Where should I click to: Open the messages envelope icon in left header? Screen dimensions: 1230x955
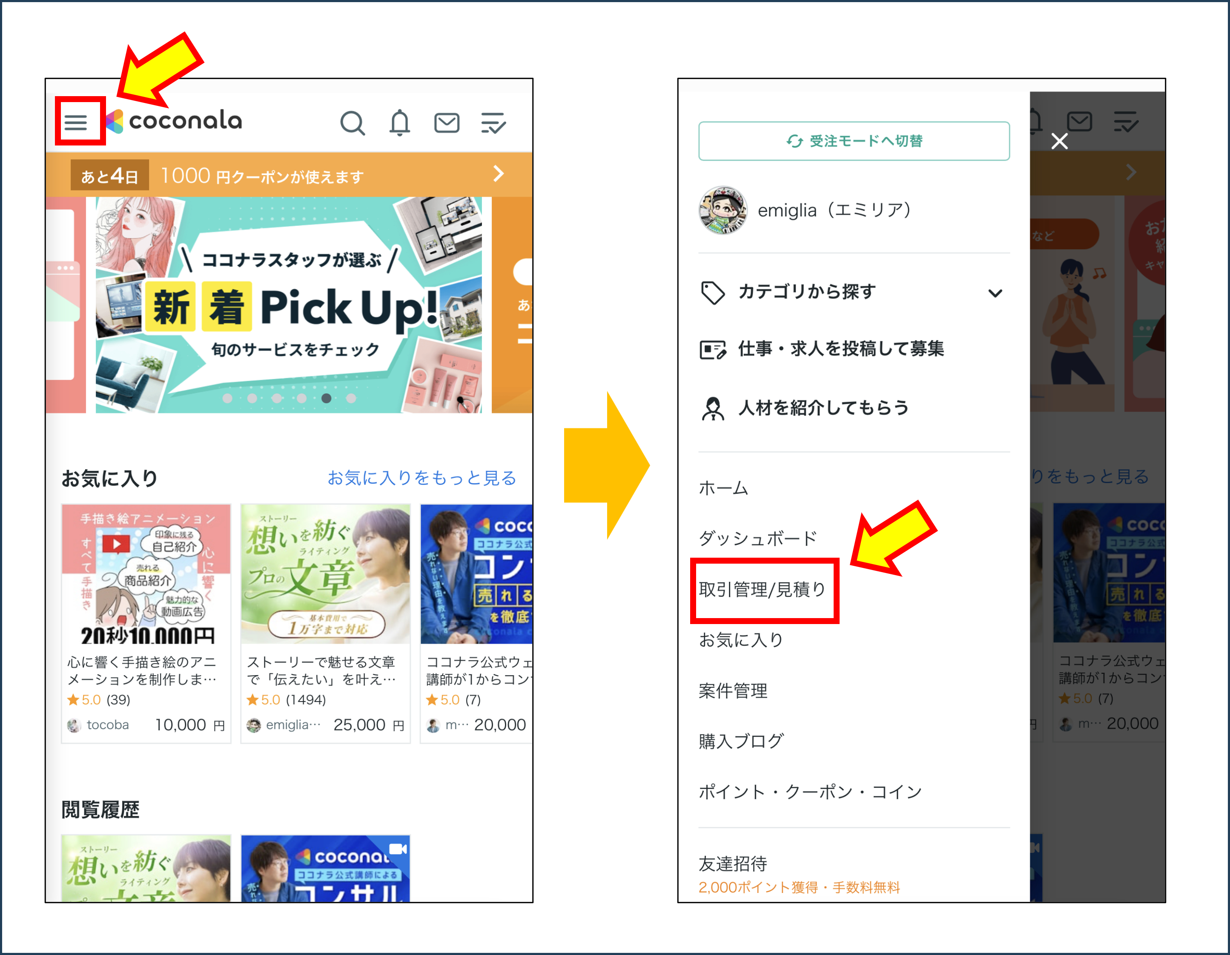point(447,122)
